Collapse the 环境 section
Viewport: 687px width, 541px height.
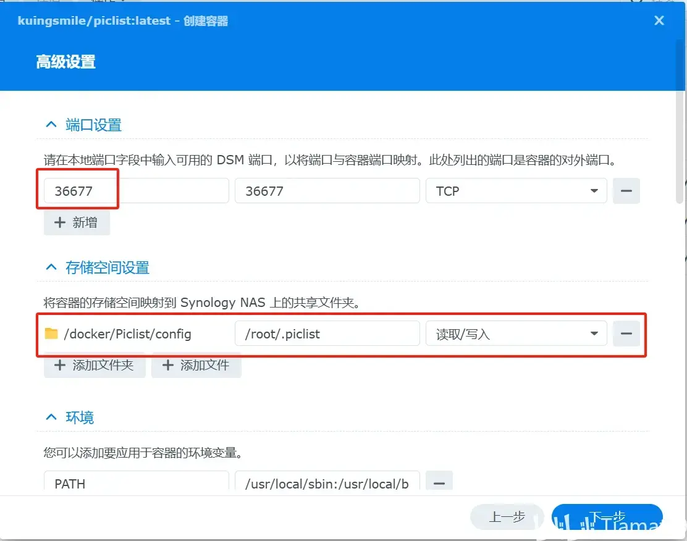point(51,417)
